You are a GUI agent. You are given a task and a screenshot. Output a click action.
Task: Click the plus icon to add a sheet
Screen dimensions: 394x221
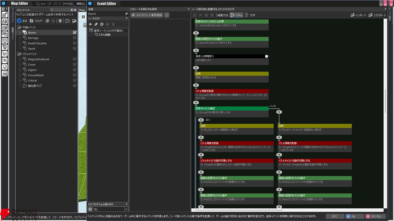pyautogui.click(x=90, y=24)
